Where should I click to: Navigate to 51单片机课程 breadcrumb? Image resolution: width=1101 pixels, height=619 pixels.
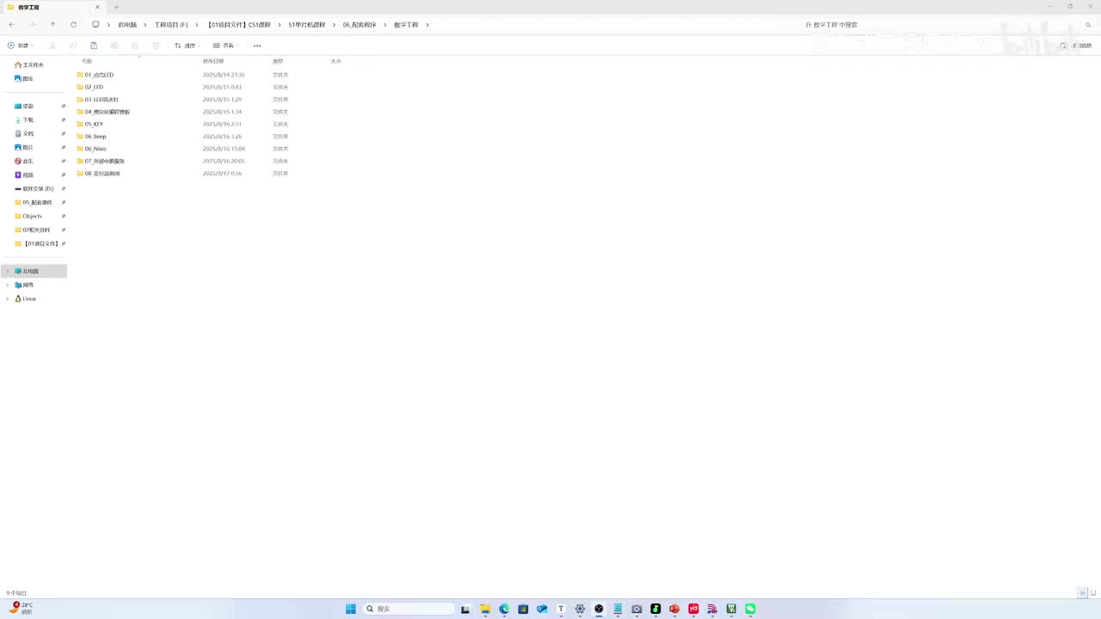click(307, 25)
